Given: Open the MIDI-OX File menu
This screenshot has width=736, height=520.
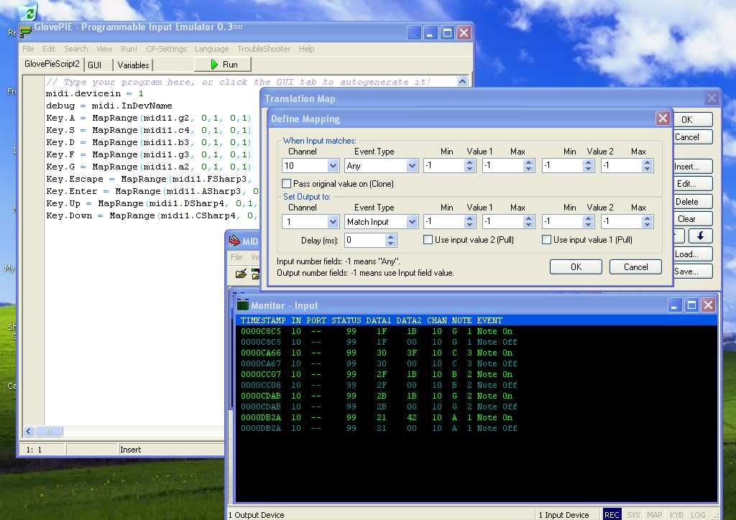Looking at the screenshot, I should click(x=236, y=257).
